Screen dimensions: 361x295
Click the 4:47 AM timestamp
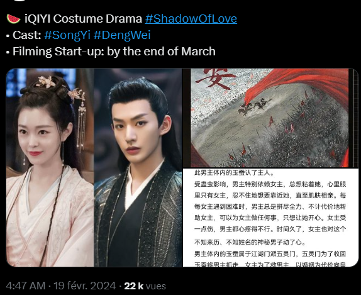coord(26,286)
